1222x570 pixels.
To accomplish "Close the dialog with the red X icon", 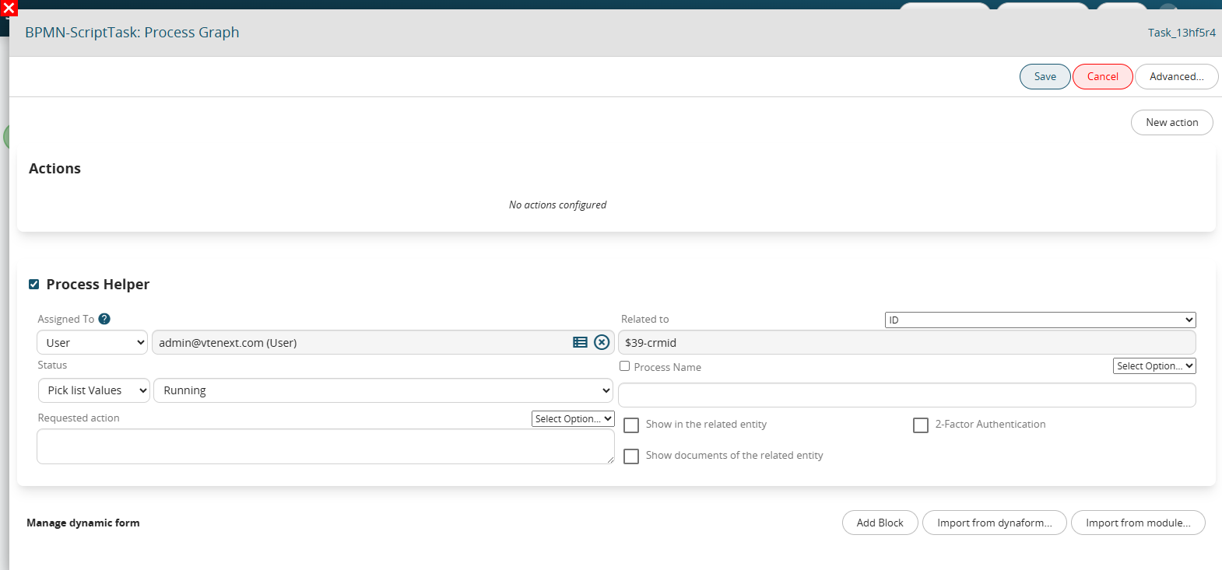I will pyautogui.click(x=9, y=9).
